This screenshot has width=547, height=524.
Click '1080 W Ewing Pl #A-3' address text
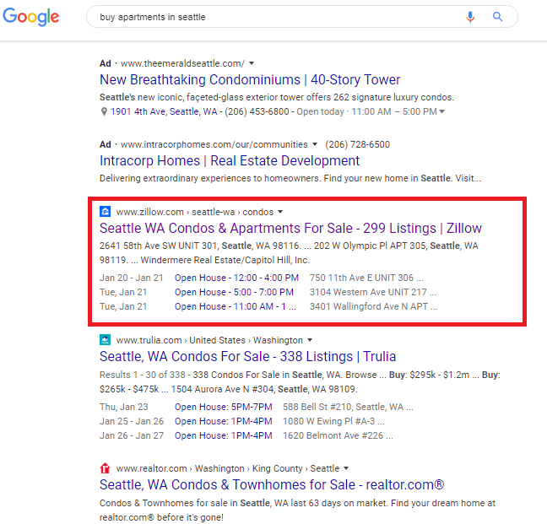point(333,421)
